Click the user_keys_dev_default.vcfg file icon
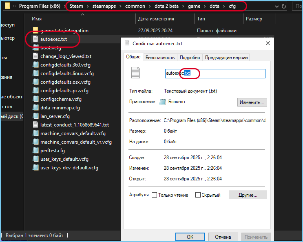The width and height of the screenshot is (303, 242). [35, 168]
